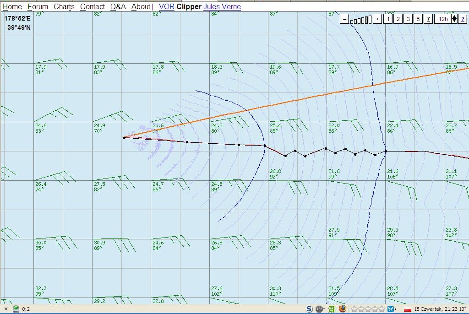Select the 1 day forecast button
Image resolution: width=469 pixels, height=314 pixels.
point(387,19)
